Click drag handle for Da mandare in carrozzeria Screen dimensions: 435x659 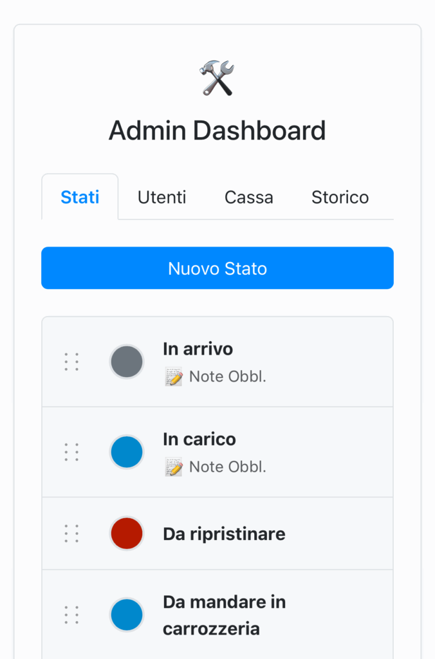point(72,615)
